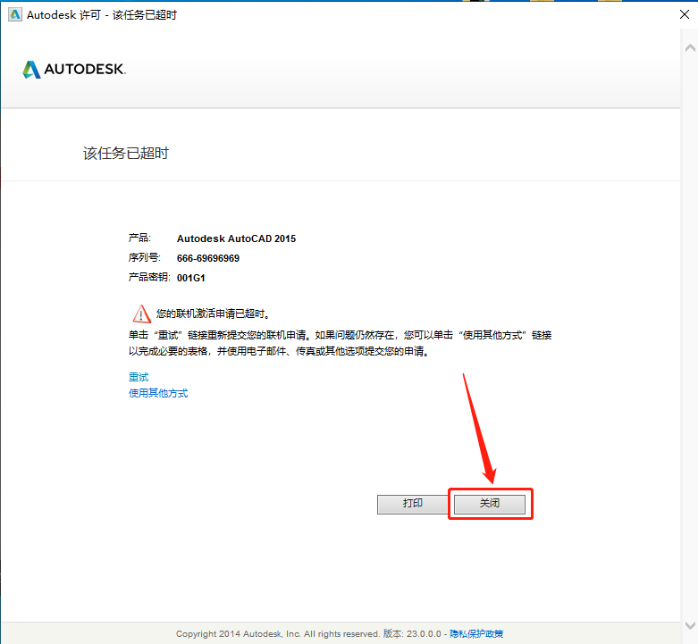
Task: Click the message 您的联机激活申请已超时
Action: pyautogui.click(x=213, y=314)
